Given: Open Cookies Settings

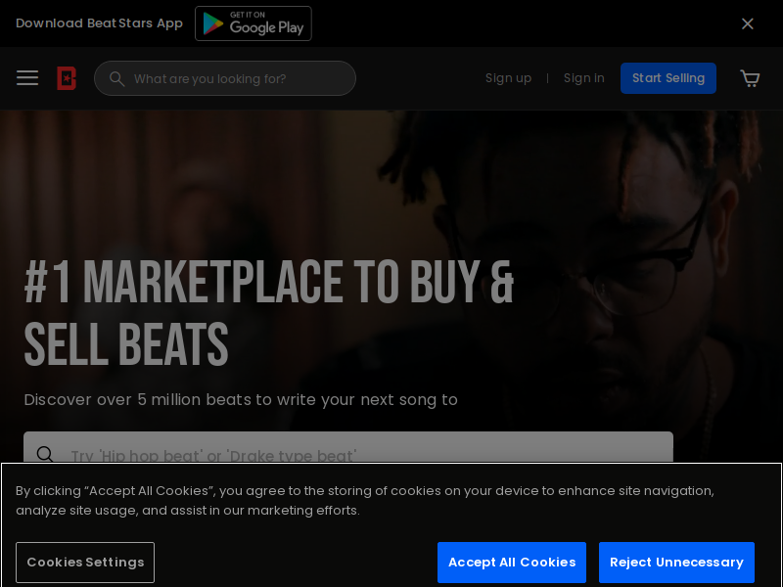Looking at the screenshot, I should pos(85,563).
